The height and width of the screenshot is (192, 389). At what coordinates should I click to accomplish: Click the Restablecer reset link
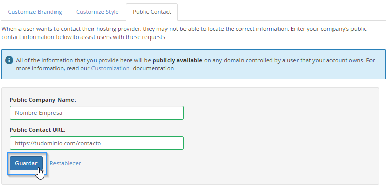(65, 163)
